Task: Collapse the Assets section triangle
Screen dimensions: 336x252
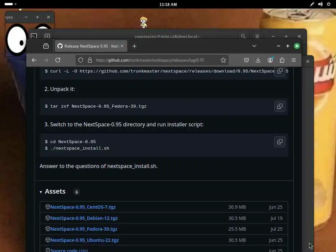Action: click(41, 192)
